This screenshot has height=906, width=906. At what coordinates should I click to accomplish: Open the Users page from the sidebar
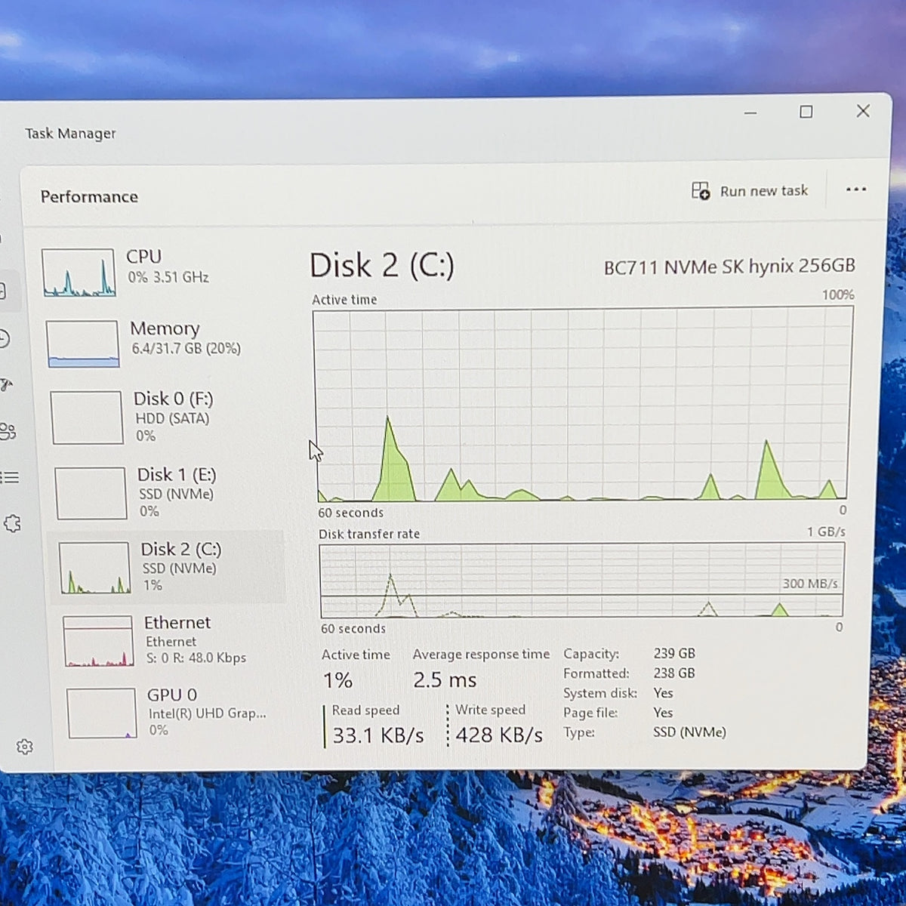8,431
